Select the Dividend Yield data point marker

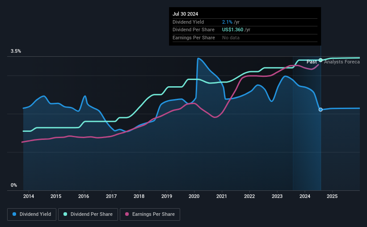point(321,109)
